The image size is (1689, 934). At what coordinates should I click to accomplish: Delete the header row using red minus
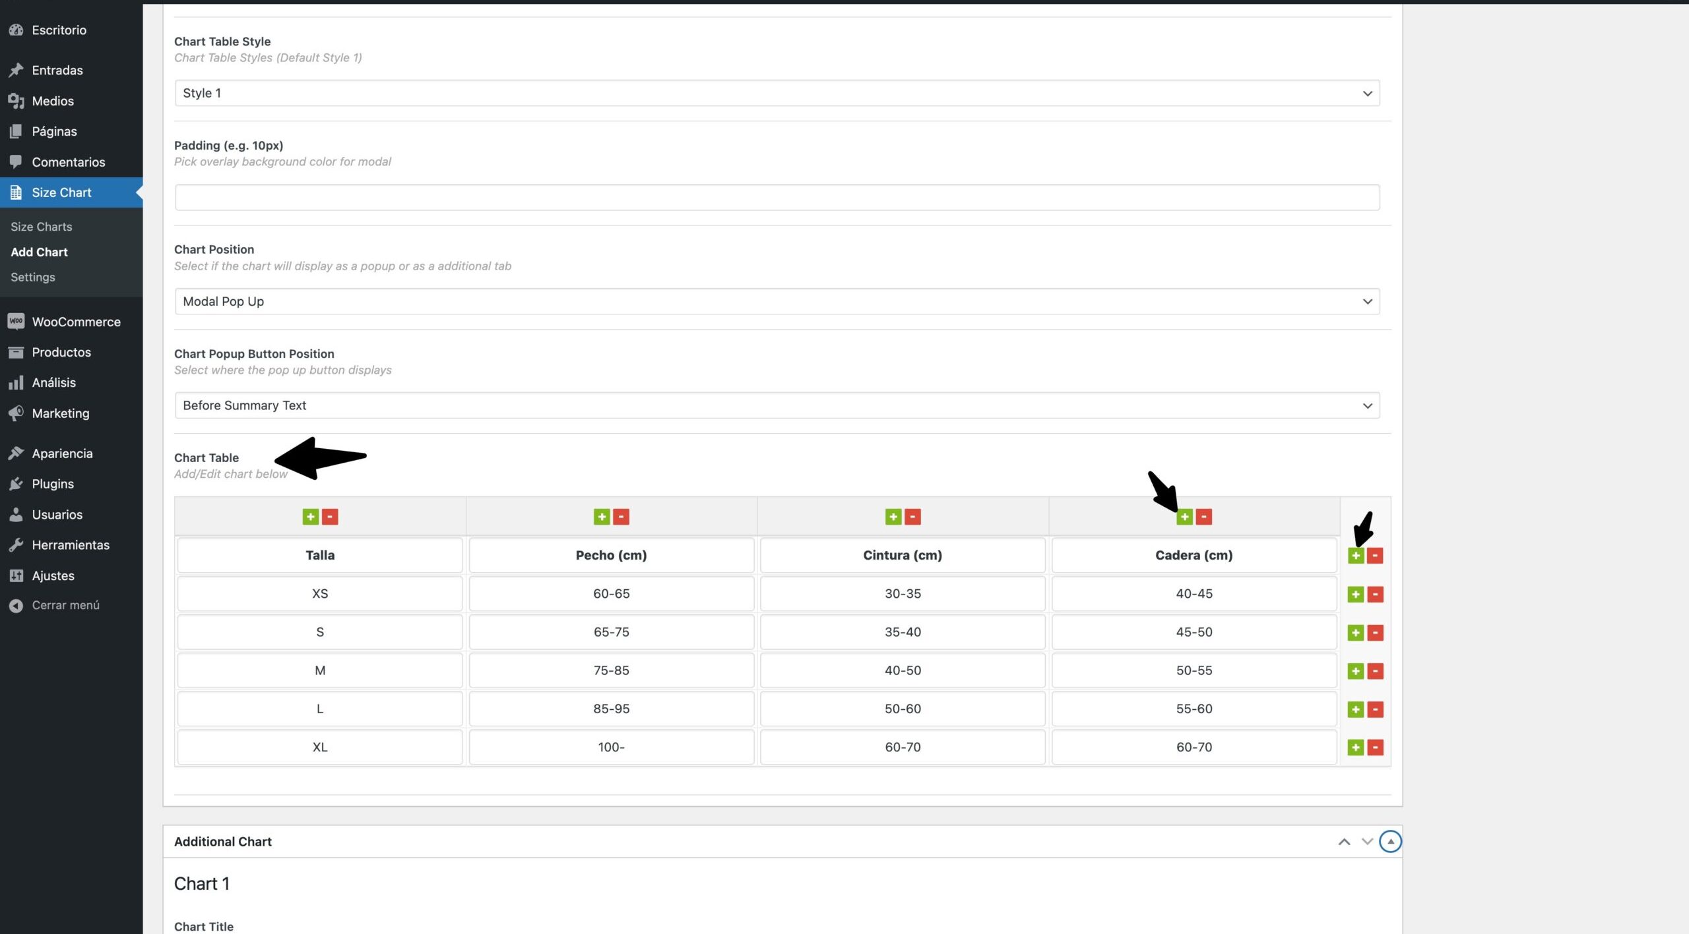[x=1375, y=556]
